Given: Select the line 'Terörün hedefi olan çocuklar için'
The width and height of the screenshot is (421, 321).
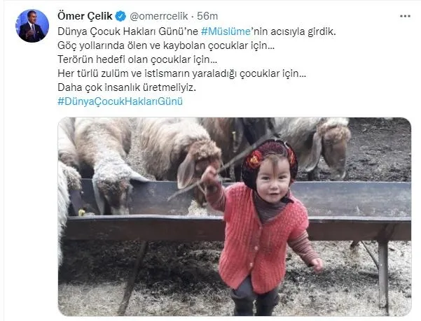Looking at the screenshot, I should point(137,59).
